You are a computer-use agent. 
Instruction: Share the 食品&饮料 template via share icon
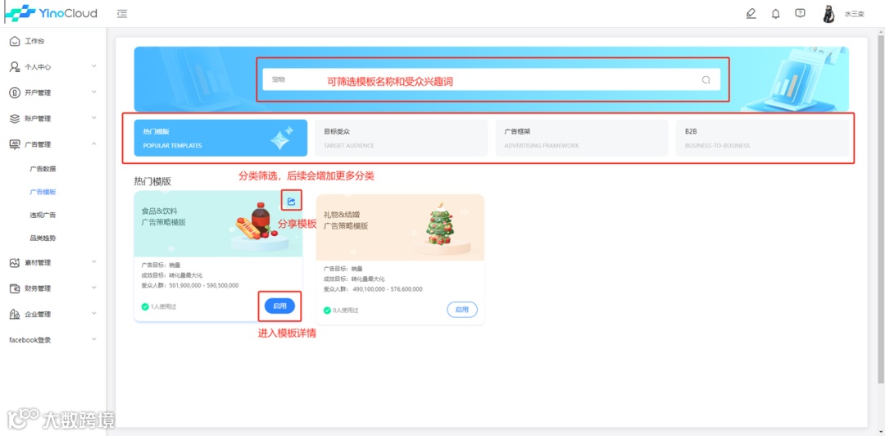[x=291, y=201]
